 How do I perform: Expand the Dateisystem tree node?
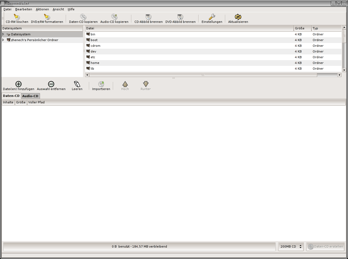3,34
